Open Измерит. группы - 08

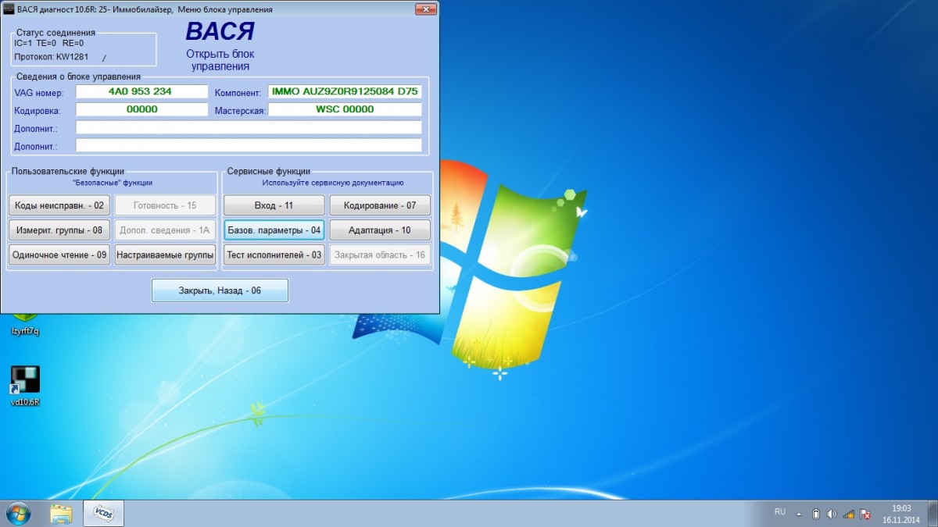coord(59,230)
